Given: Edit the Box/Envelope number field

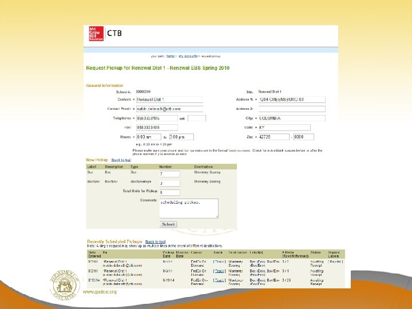Looking at the screenshot, I should tap(170, 183).
